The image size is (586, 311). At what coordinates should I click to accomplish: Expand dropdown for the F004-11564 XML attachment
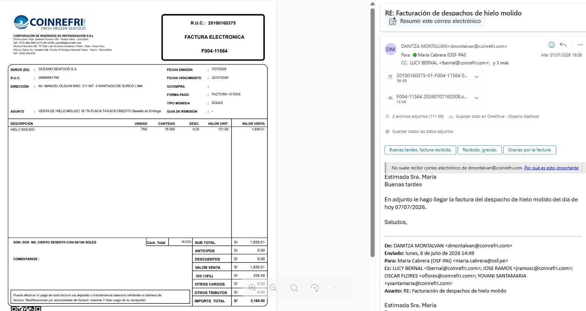pyautogui.click(x=477, y=98)
